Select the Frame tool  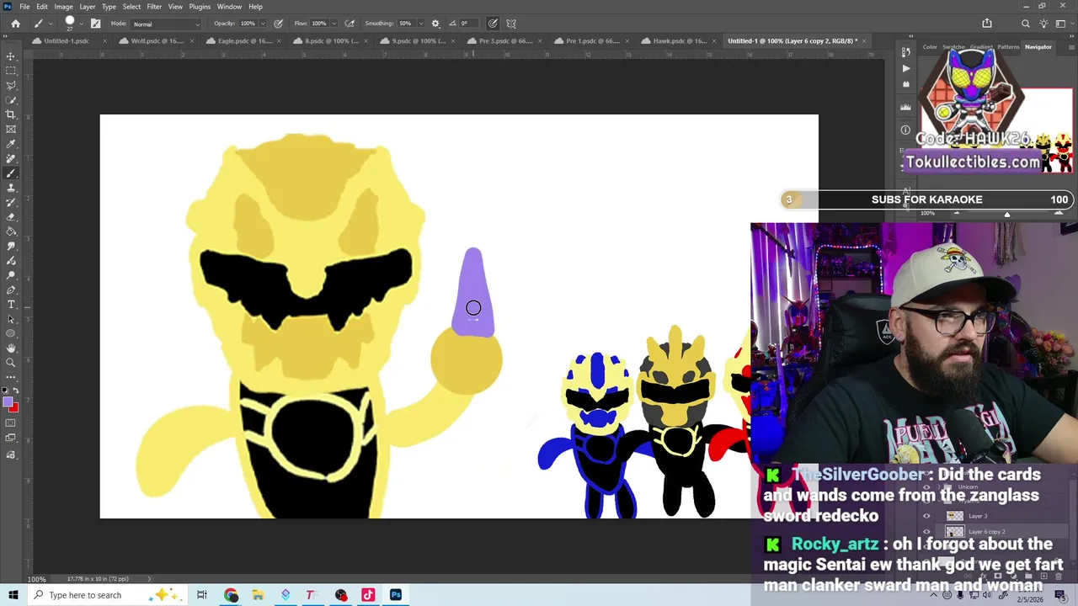(x=11, y=129)
